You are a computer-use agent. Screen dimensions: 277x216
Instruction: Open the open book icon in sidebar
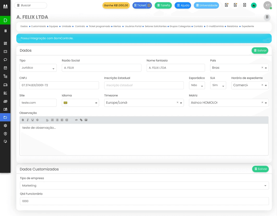coord(5,109)
